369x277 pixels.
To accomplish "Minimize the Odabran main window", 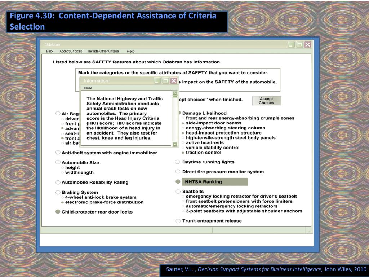I will (291, 44).
